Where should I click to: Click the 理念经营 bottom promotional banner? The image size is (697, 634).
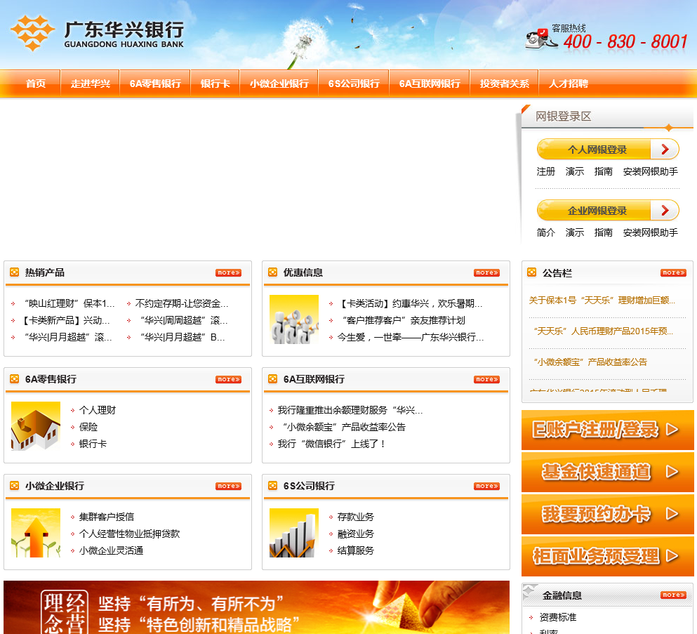click(x=256, y=607)
